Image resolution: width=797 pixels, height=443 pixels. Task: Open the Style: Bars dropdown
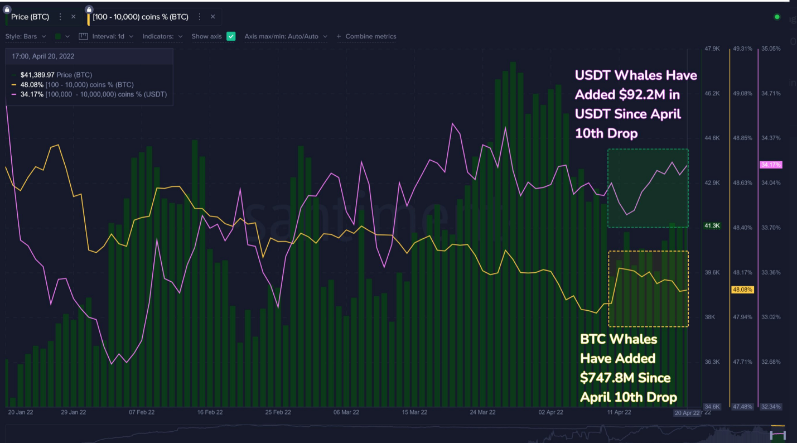[x=26, y=36]
